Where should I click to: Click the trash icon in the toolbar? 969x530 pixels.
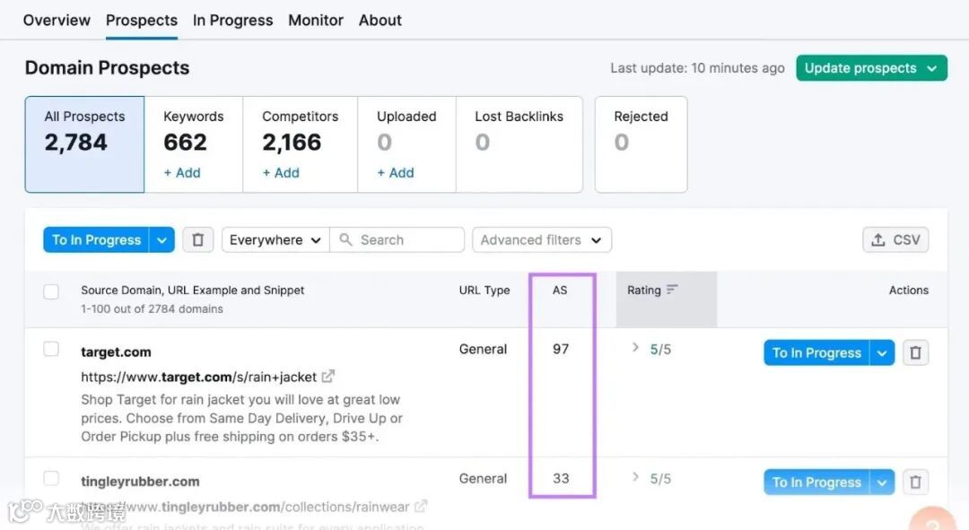pos(198,239)
